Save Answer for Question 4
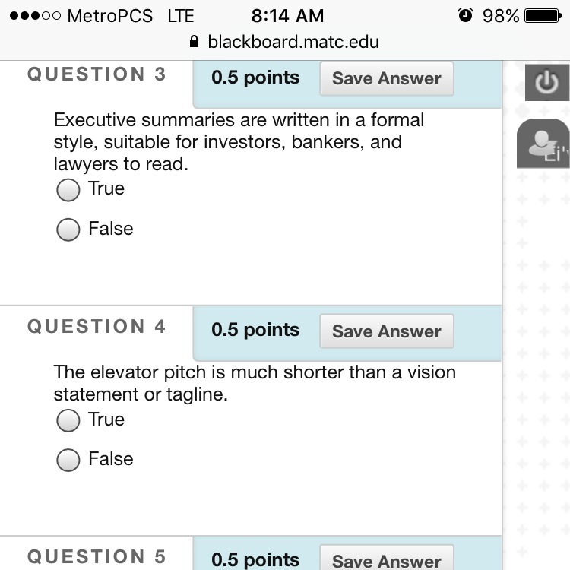This screenshot has height=570, width=570. tap(386, 331)
